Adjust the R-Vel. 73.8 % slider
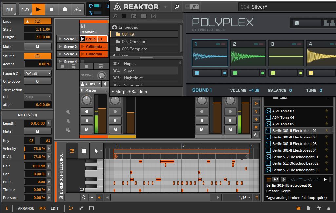 coord(35,157)
